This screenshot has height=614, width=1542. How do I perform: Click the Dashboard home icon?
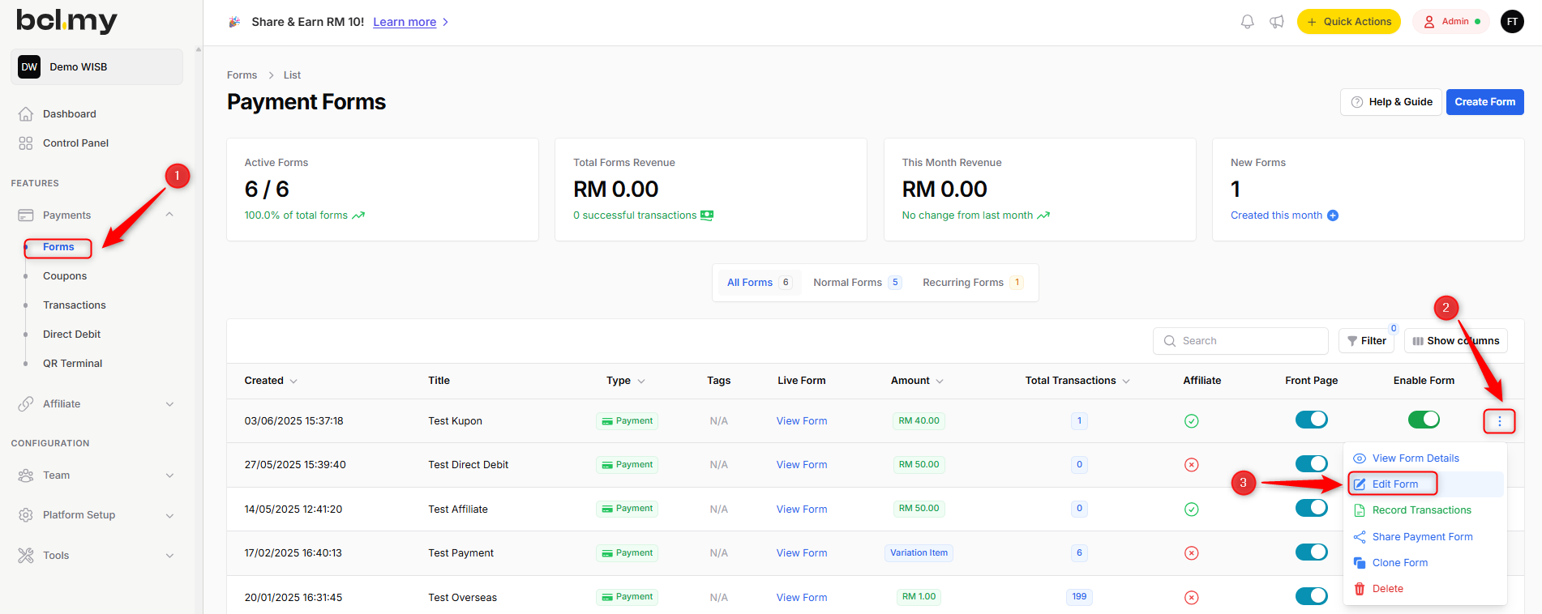[26, 114]
